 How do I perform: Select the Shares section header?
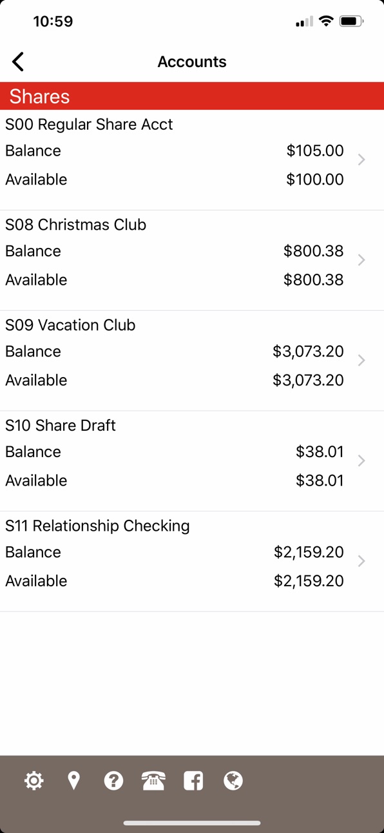[192, 96]
